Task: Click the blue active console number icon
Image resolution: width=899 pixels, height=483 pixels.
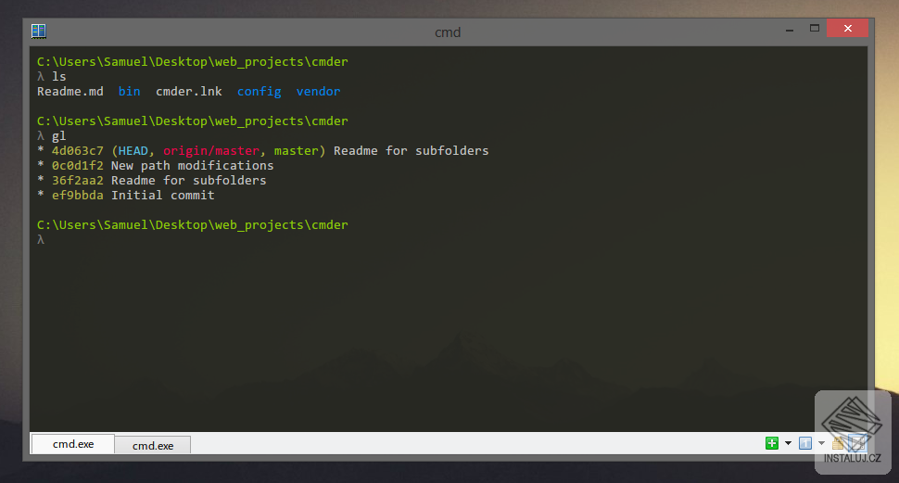Action: point(805,443)
